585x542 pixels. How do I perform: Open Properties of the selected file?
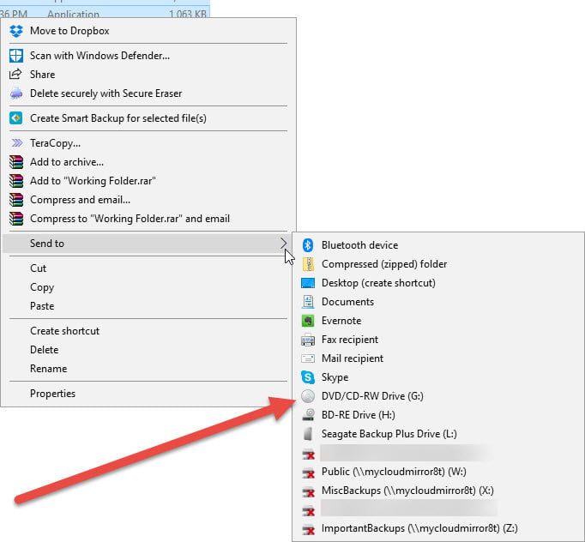point(52,394)
